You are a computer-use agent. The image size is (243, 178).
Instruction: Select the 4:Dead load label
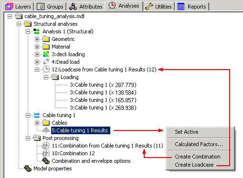(x=65, y=62)
